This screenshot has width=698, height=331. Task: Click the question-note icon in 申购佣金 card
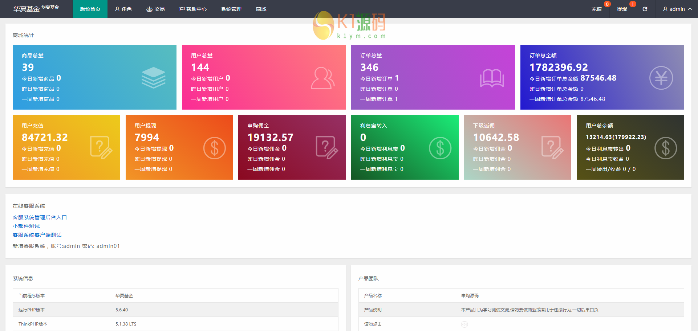tap(326, 147)
